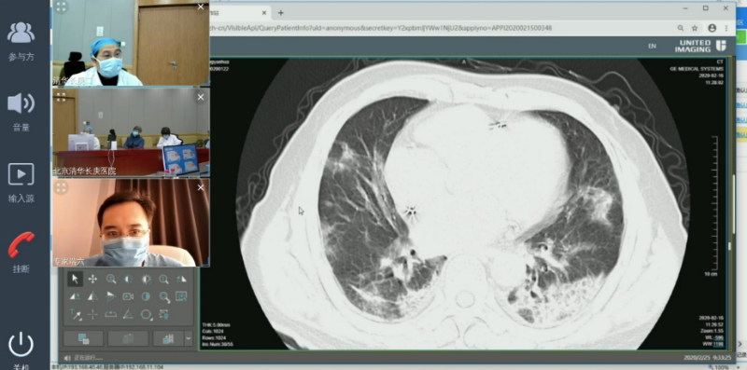Open the browser profile avatar
The height and width of the screenshot is (370, 747).
click(712, 28)
